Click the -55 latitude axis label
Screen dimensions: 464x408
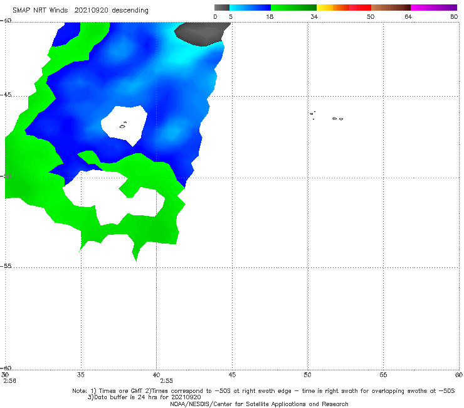[x=6, y=266]
